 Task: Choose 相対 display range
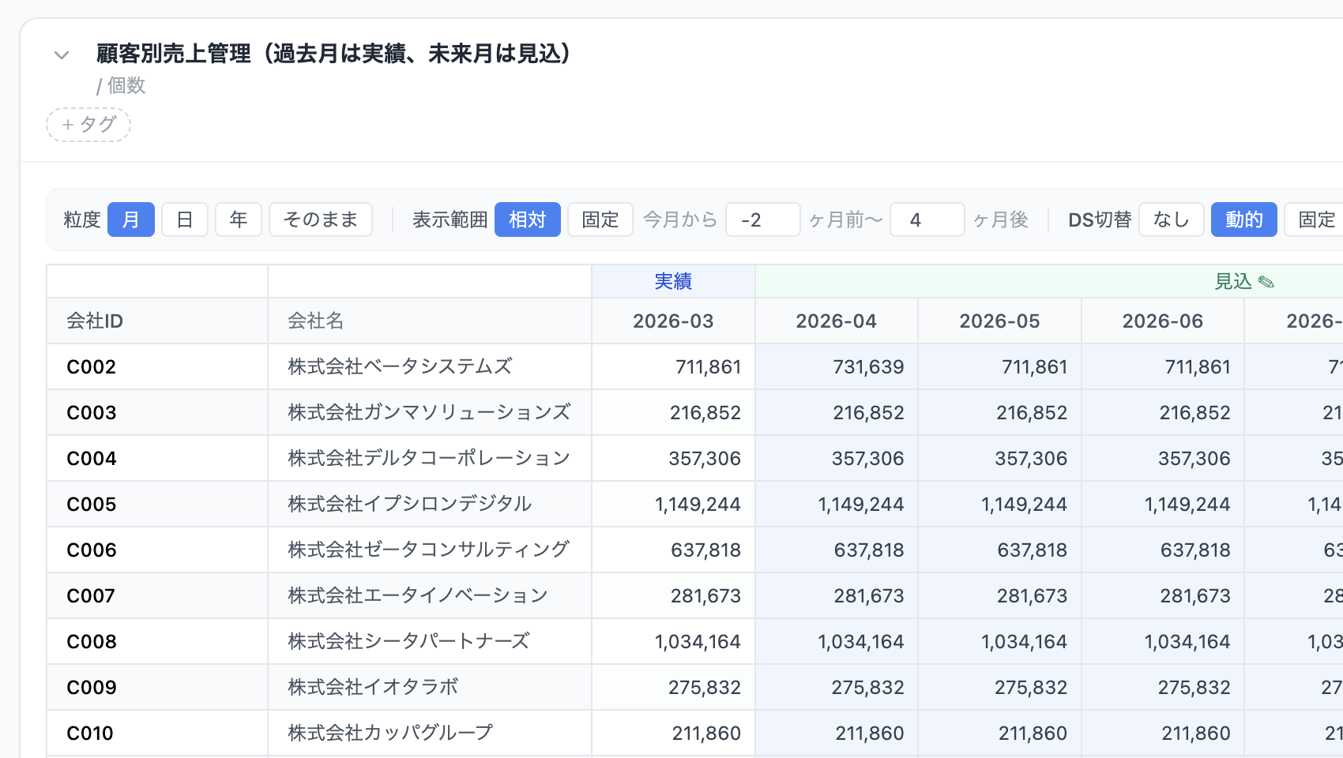tap(528, 220)
